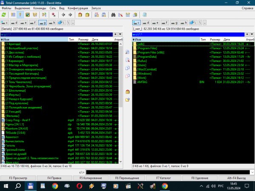This screenshot has width=255, height=191.
Task: Open left panel directory history dropdown
Action: pyautogui.click(x=120, y=34)
